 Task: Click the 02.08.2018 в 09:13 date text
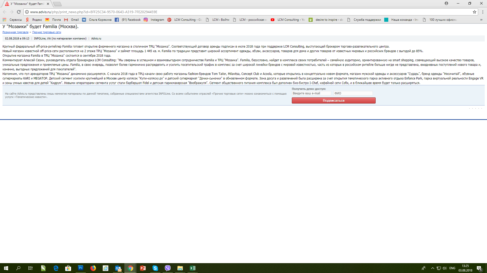17,39
